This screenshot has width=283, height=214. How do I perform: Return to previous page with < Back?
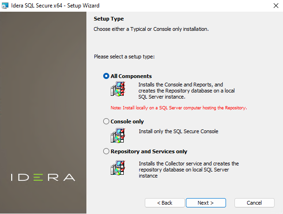(x=164, y=203)
